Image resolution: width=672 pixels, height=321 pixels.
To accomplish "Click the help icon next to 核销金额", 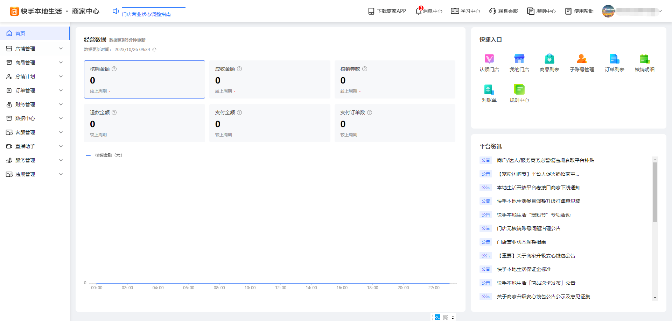I will 114,69.
